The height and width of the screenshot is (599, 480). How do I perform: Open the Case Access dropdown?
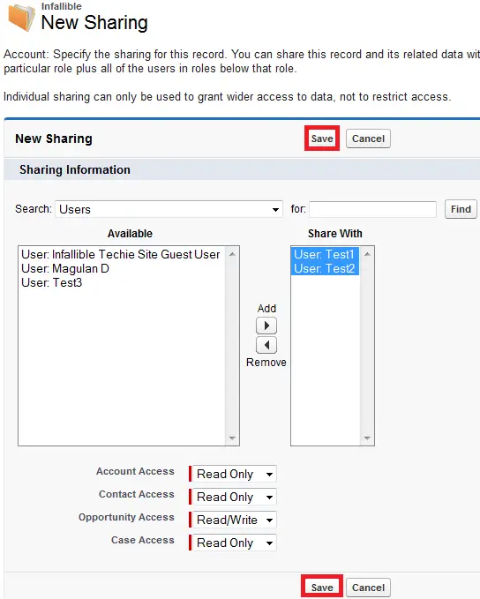235,543
